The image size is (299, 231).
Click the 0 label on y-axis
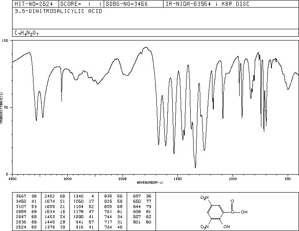(7, 174)
